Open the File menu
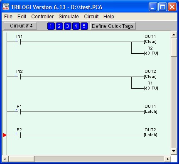179x164 pixels. pos(8,17)
